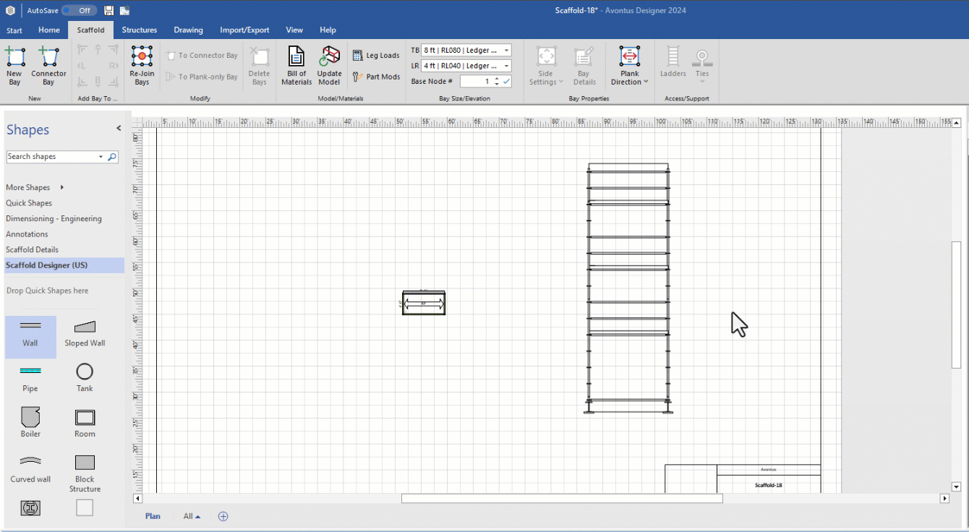Open Leg Loads tool

coord(376,56)
